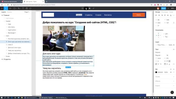Open shape tools dropdown arrow
Viewport: 176px width, 99px height.
coord(16,9)
